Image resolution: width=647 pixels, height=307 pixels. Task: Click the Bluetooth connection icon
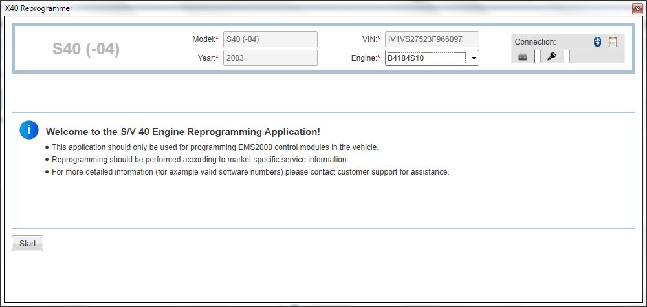[597, 41]
